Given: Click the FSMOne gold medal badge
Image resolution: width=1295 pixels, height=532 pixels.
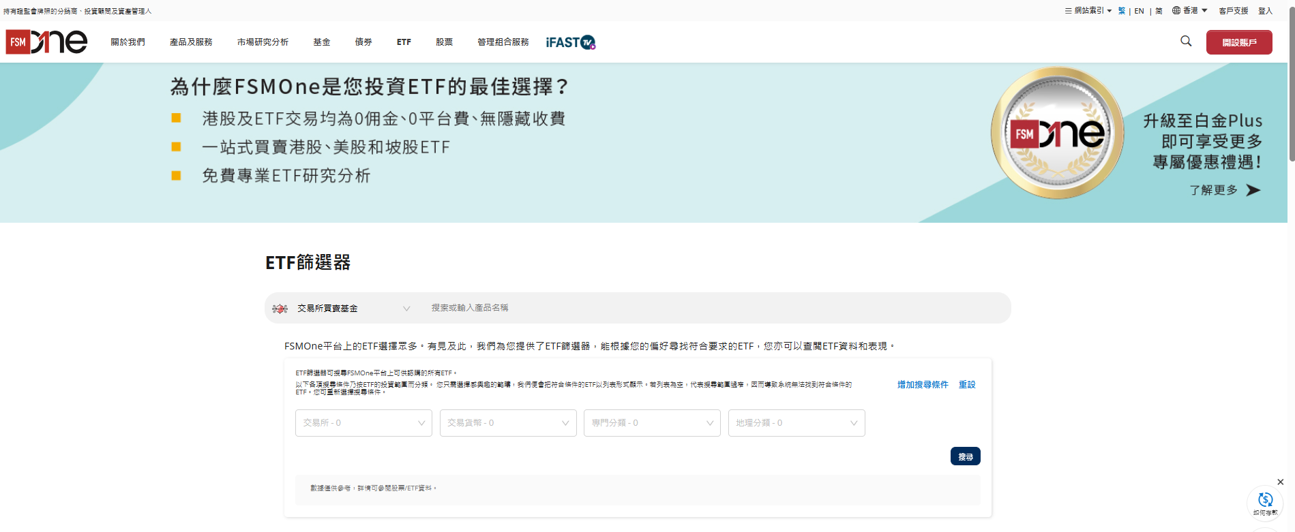Looking at the screenshot, I should 1057,133.
